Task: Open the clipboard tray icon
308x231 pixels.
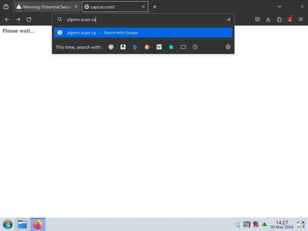Action: (247, 224)
